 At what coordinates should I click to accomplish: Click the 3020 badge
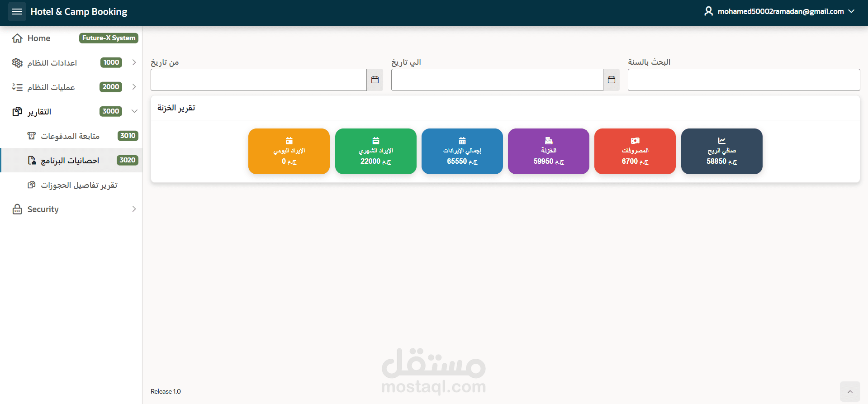point(128,160)
